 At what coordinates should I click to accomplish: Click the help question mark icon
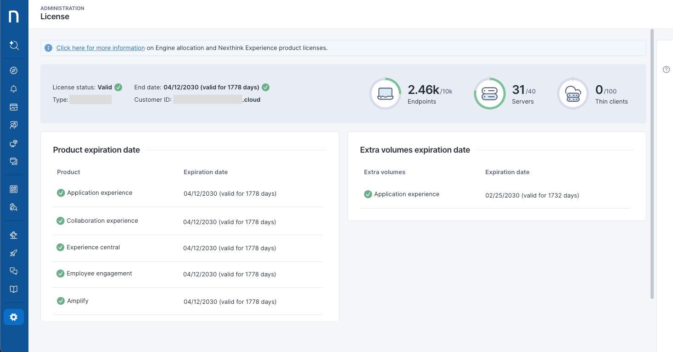click(666, 70)
